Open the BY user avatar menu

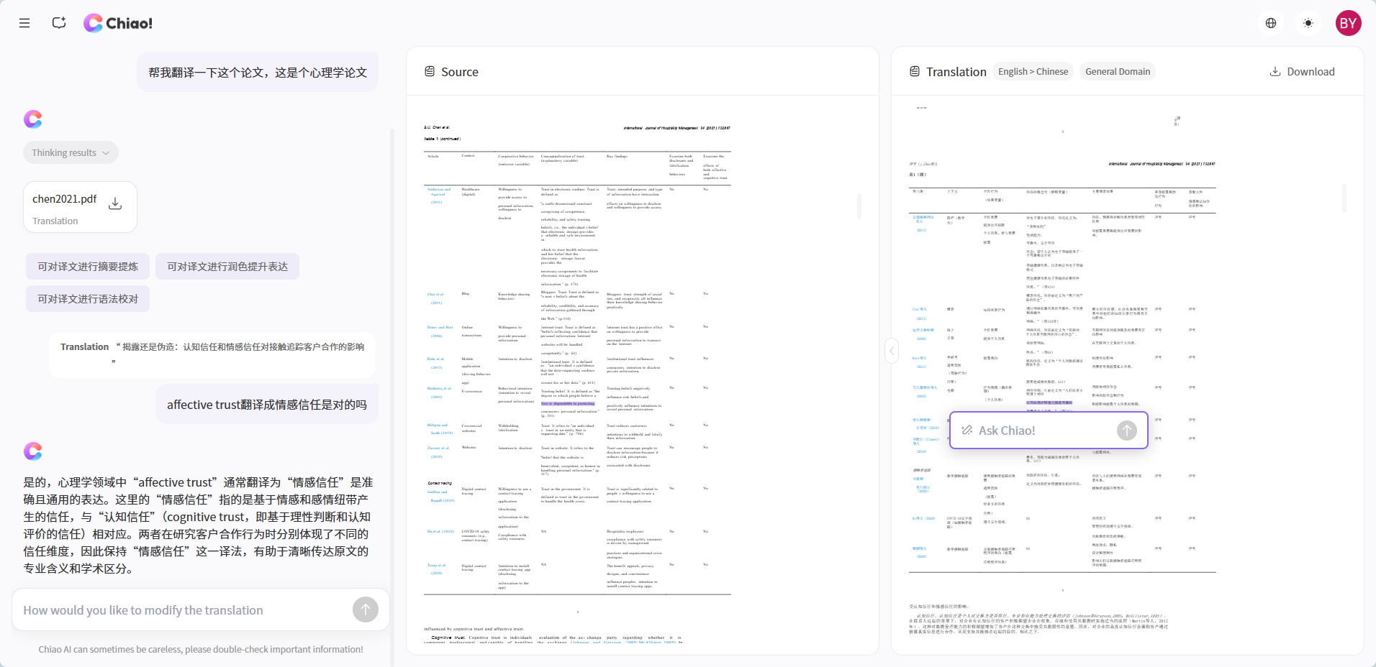pyautogui.click(x=1348, y=23)
